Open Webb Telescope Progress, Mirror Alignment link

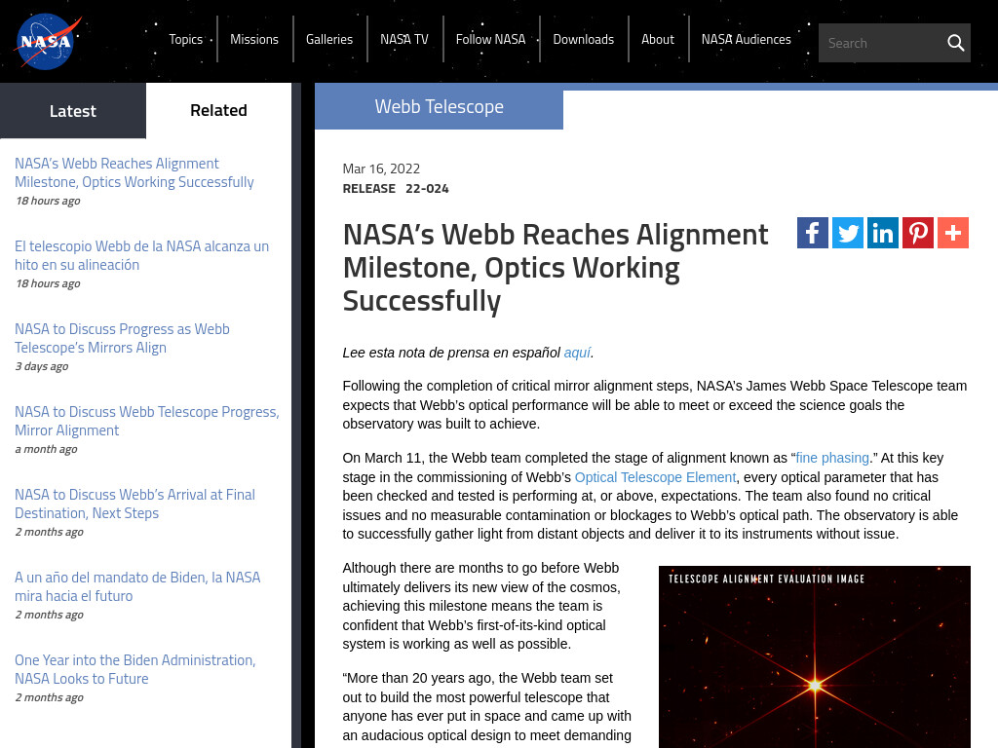[147, 421]
